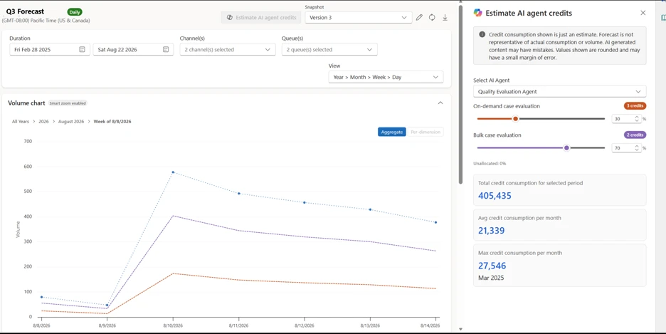666x334 pixels.
Task: Refresh the forecast with the circular arrows icon
Action: (x=432, y=17)
